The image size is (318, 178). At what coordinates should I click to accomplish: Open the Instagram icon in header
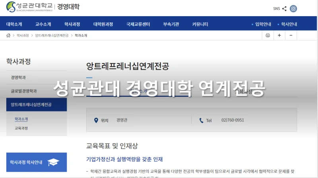coord(293,8)
